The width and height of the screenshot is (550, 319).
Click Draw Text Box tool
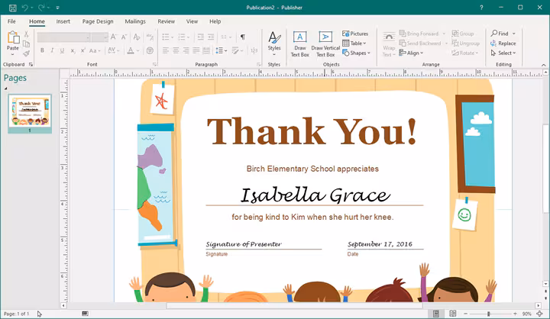tap(300, 44)
